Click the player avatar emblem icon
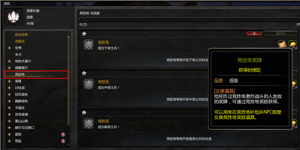 click(x=13, y=17)
